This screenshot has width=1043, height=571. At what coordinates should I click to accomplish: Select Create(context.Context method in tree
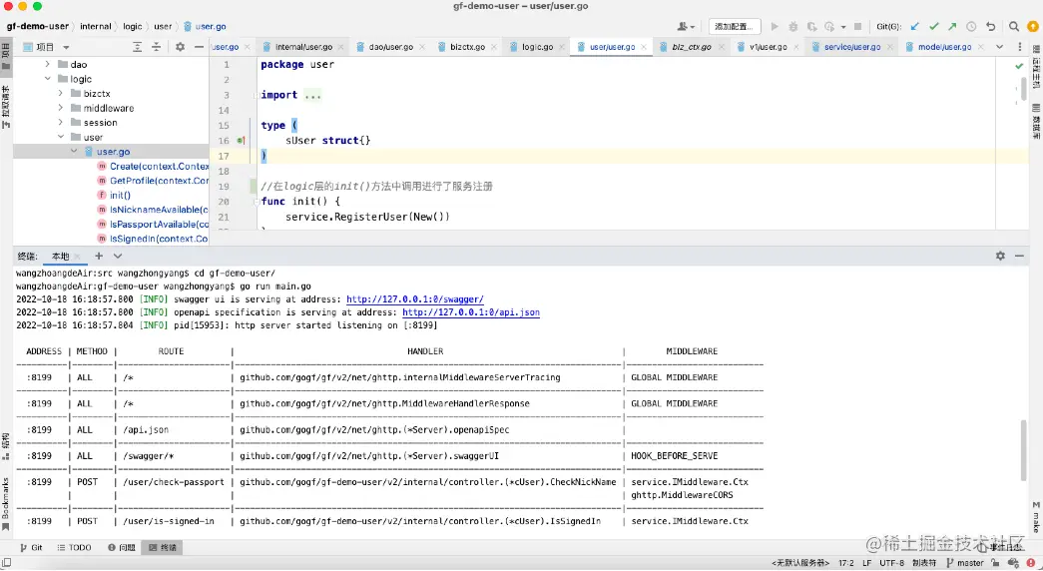(x=153, y=167)
